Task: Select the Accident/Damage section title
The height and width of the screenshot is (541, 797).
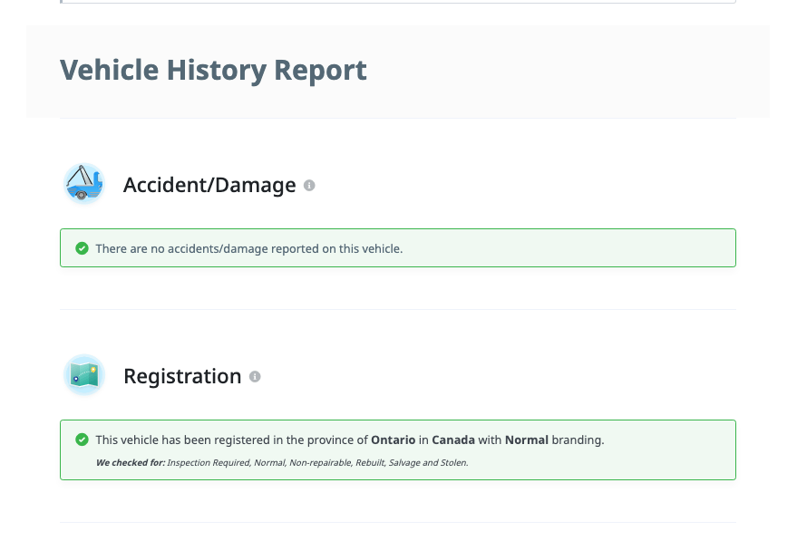Action: coord(209,185)
